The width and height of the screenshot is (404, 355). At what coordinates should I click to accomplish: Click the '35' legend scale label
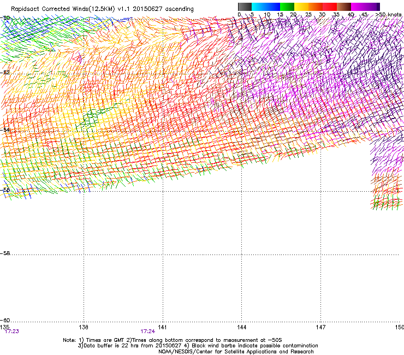tap(336, 15)
